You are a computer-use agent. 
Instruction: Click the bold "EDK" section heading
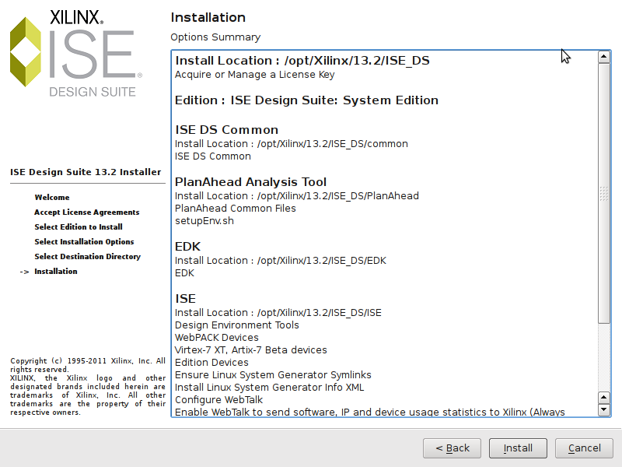[187, 247]
